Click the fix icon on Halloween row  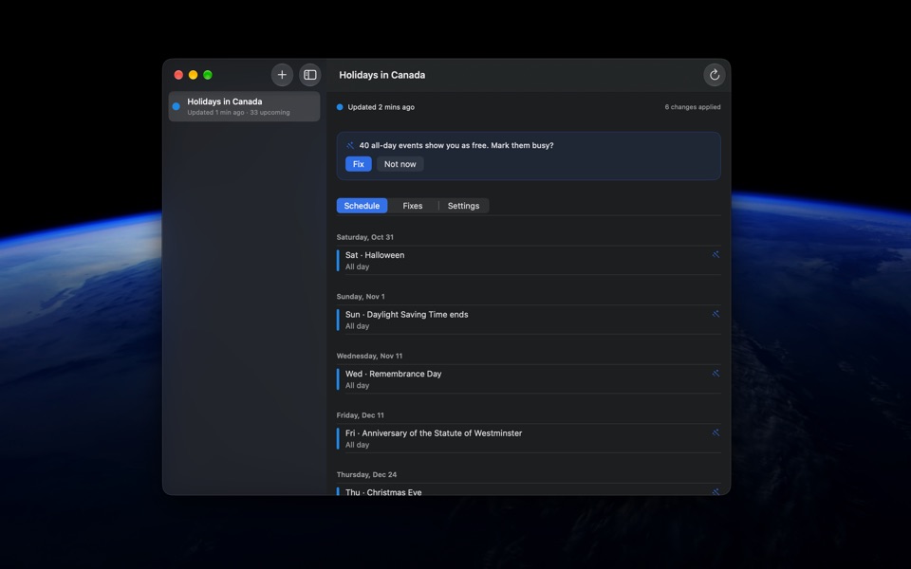[716, 254]
